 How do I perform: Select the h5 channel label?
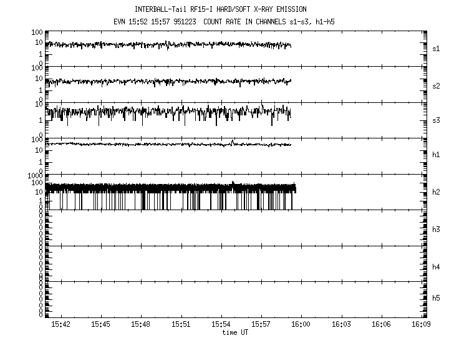pyautogui.click(x=437, y=298)
